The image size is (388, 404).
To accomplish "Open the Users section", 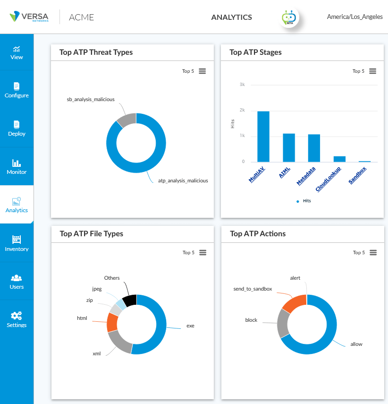I will (17, 281).
